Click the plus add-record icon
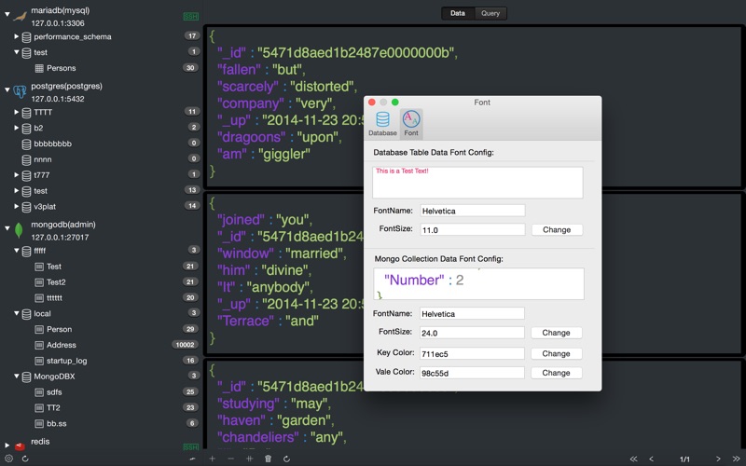This screenshot has width=746, height=466. coord(213,459)
